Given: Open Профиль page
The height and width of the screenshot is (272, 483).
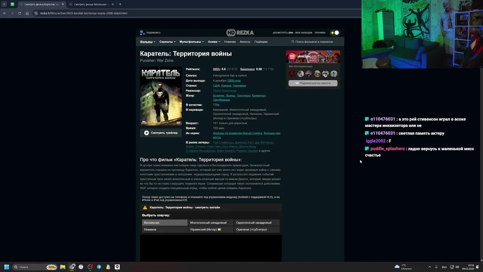Looking at the screenshot, I should [x=320, y=33].
